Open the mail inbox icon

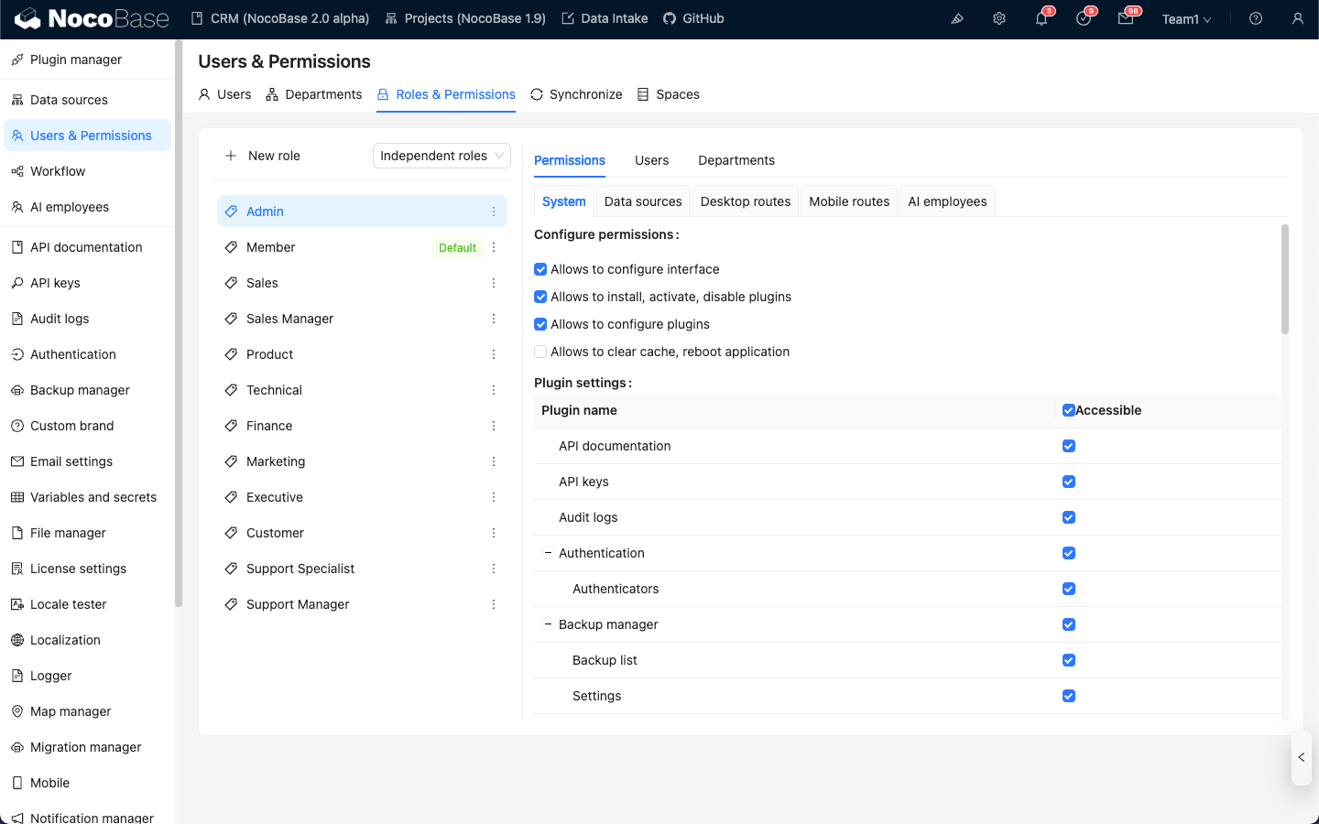[x=1126, y=19]
